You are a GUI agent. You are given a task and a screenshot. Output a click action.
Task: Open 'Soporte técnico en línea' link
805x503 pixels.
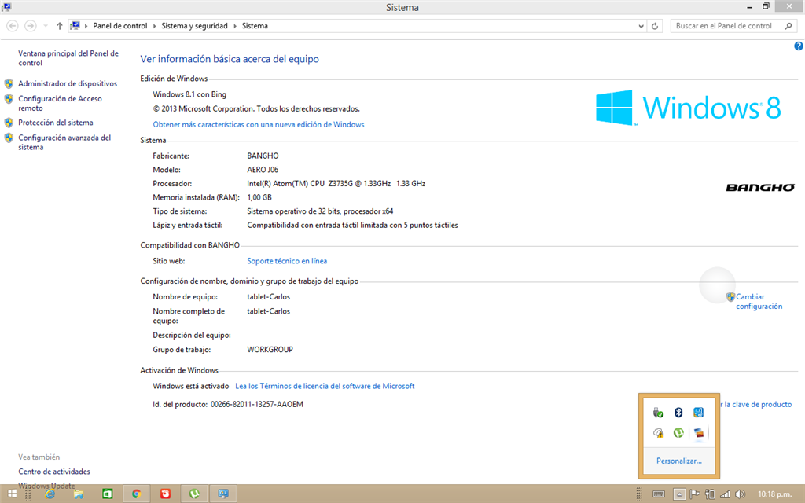[x=287, y=261]
